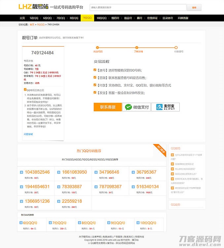The height and width of the screenshot is (248, 224).
Task: Open the 6位QQ navigation menu item
Action: (x=47, y=18)
